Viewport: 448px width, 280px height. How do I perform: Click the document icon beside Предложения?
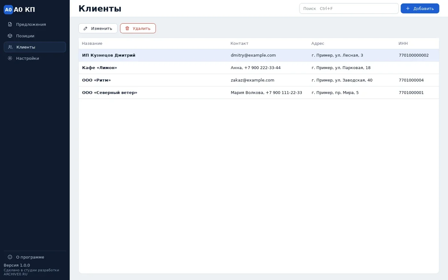point(10,24)
